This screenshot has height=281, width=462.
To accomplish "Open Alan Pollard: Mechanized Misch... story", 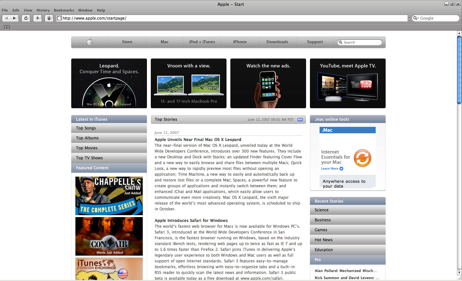I will coord(346,271).
